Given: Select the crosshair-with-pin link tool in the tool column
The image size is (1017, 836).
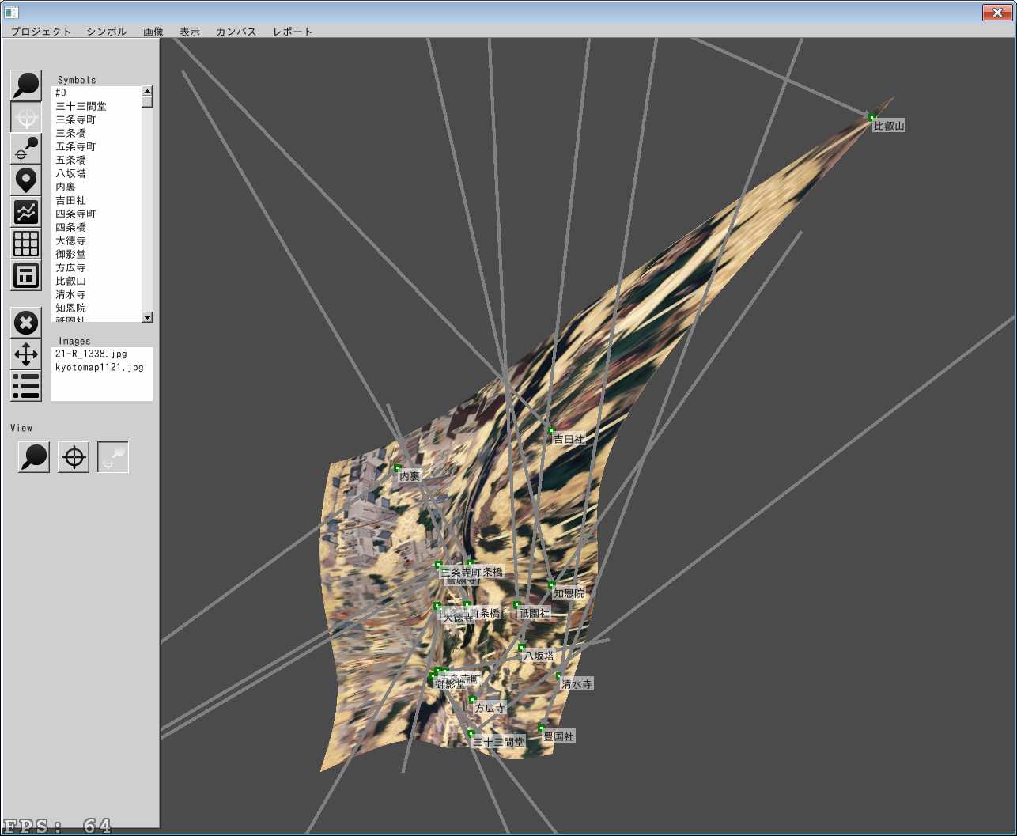Looking at the screenshot, I should (26, 149).
